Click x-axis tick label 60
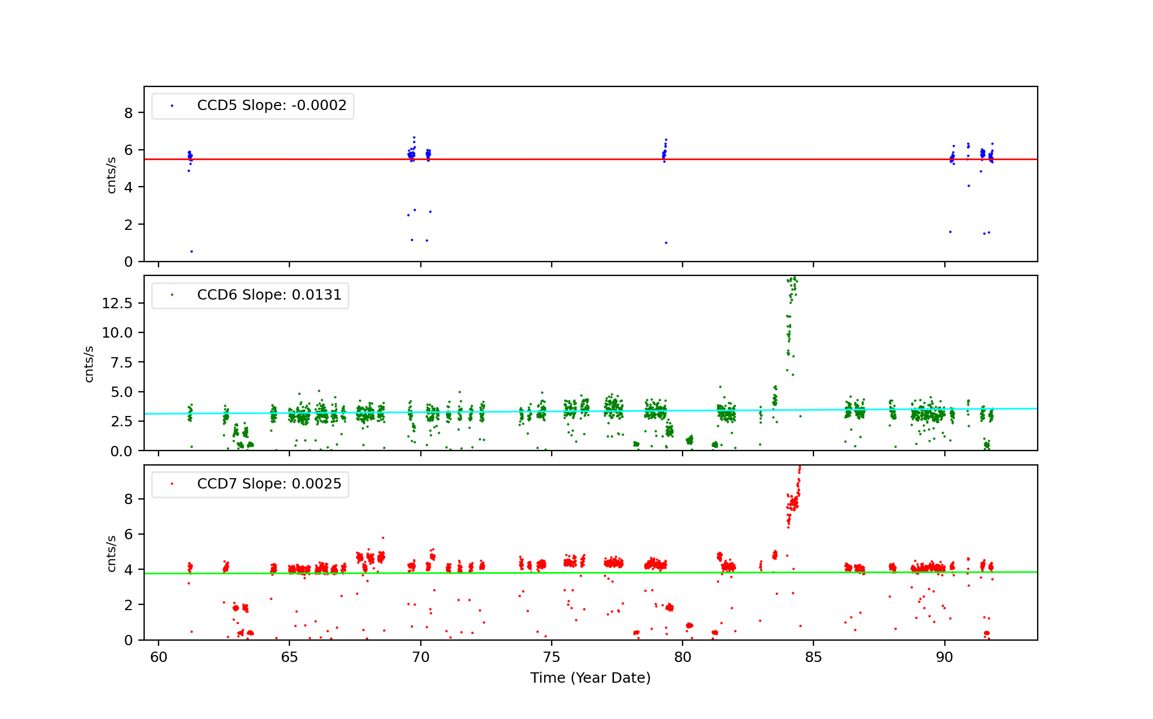 coord(159,657)
